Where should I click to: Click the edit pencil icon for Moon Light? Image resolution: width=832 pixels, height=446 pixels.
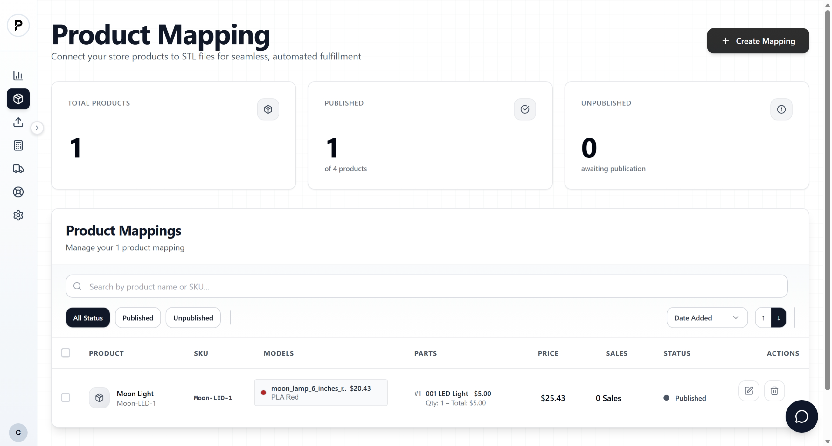coord(749,391)
